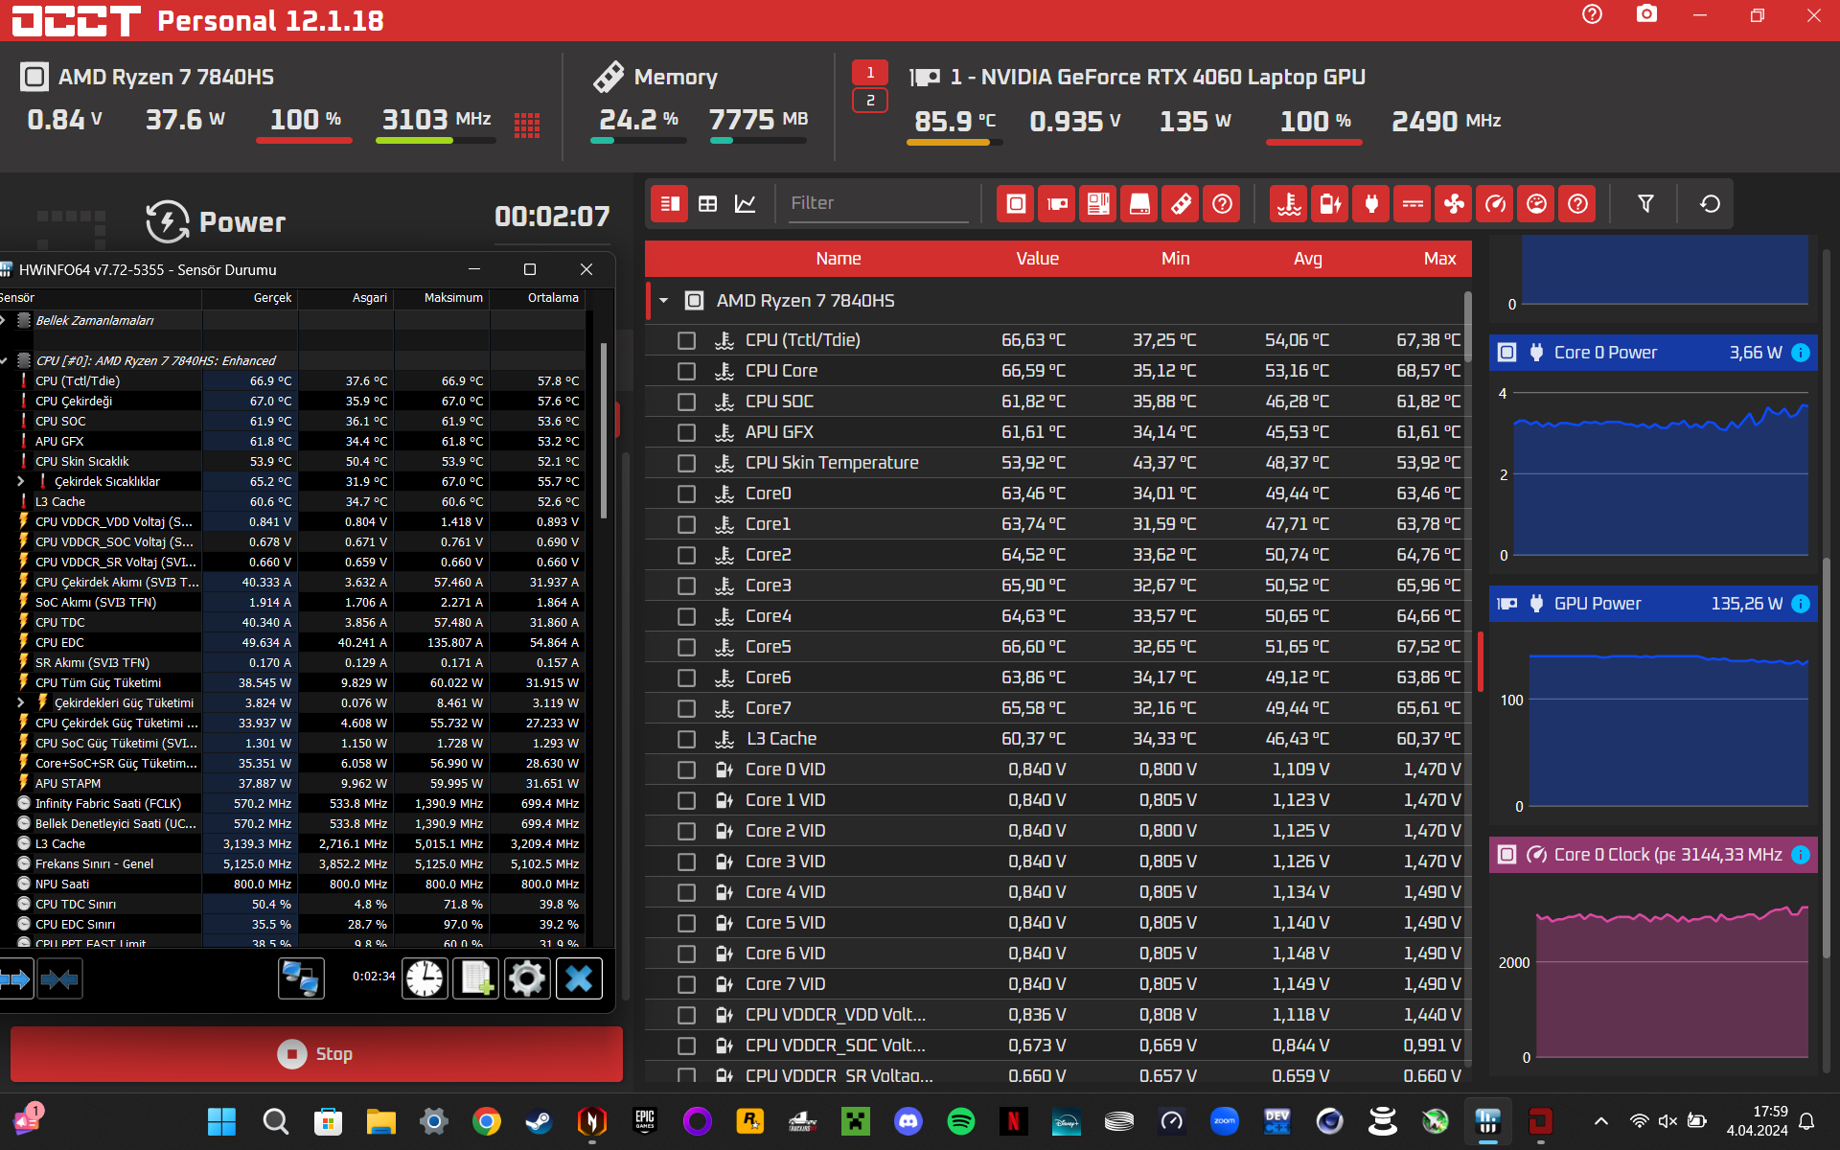Select GPU number 2 selector

[x=869, y=100]
